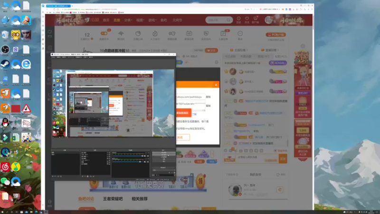Viewport: 380px width, 214px height.
Task: Click OBS second audio volume slider
Action: click(x=127, y=162)
